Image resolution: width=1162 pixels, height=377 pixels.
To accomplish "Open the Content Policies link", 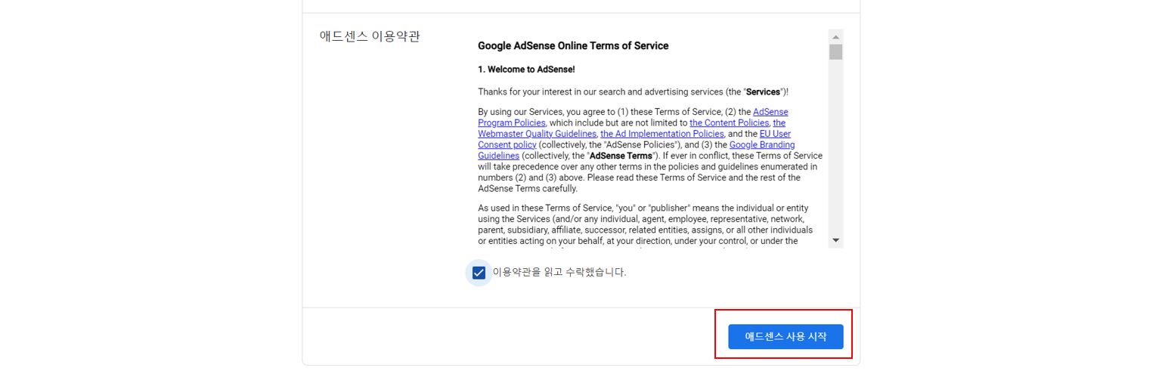I will click(x=730, y=122).
